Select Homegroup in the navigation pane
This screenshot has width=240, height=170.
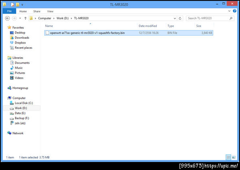pyautogui.click(x=20, y=88)
